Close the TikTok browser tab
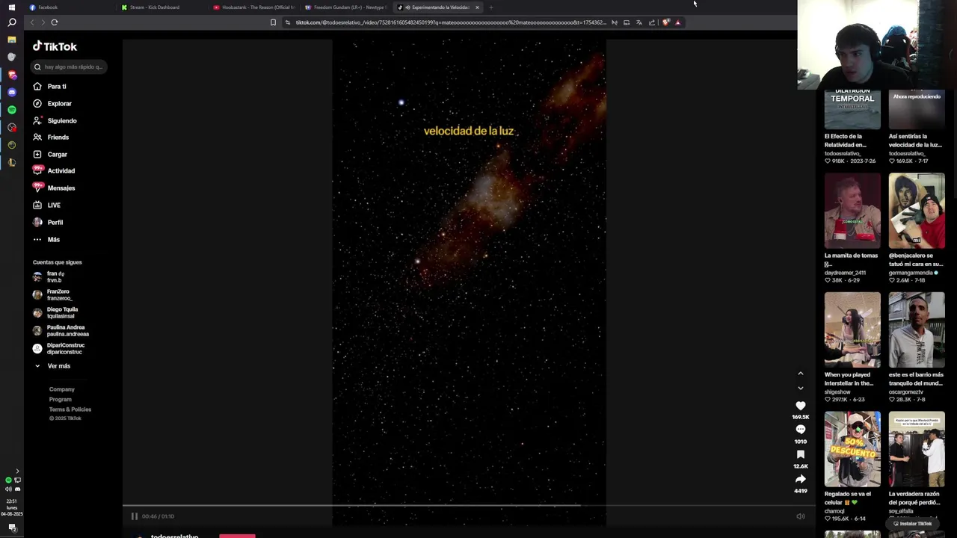Viewport: 957px width, 538px height. pyautogui.click(x=477, y=7)
